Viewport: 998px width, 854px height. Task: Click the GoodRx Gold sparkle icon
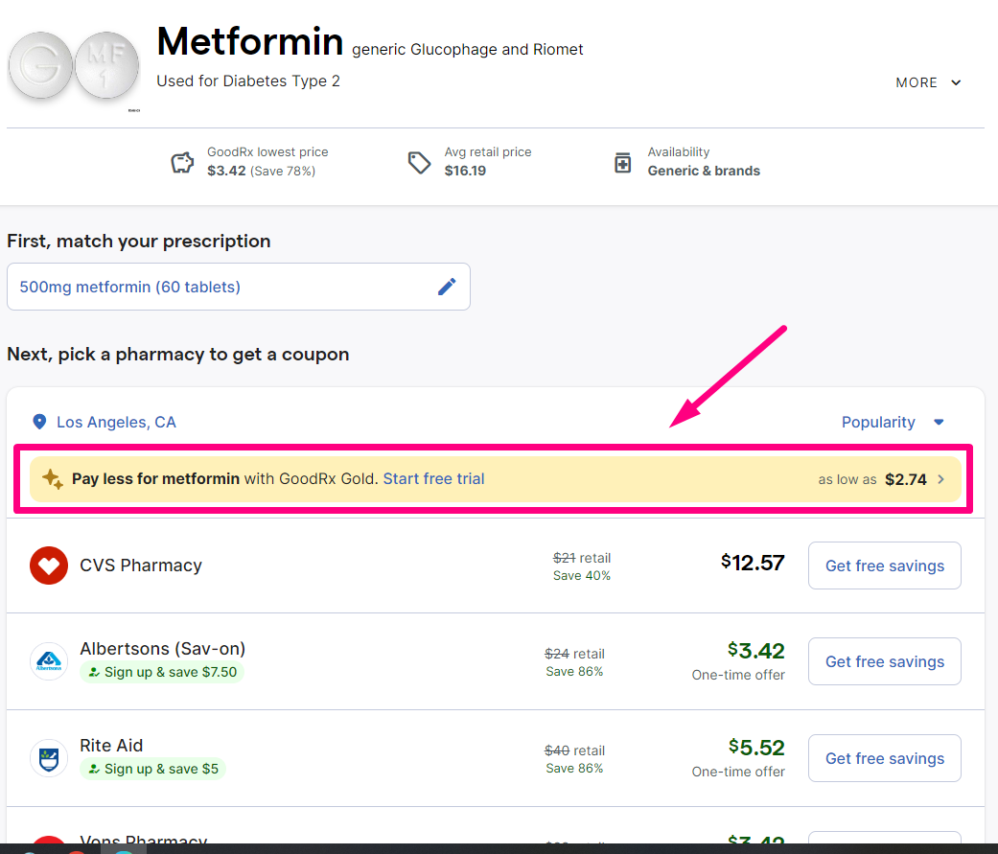(52, 479)
